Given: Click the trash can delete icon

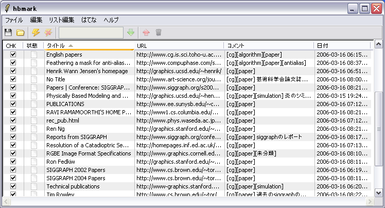Looking at the screenshot, I should coord(159,32).
